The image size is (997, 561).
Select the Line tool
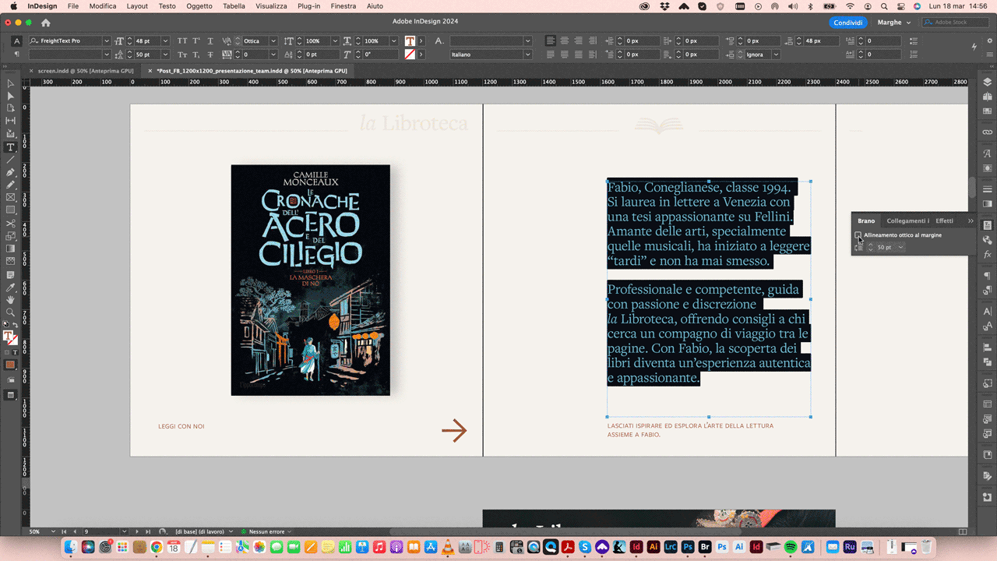coord(11,160)
